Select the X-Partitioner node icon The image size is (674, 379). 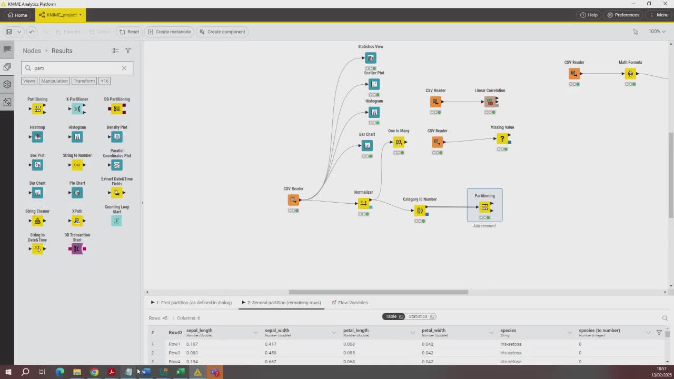(77, 108)
